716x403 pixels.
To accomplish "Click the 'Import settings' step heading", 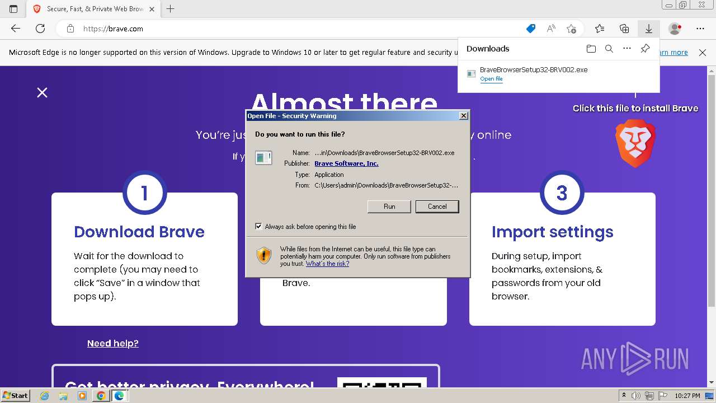I will click(x=553, y=232).
